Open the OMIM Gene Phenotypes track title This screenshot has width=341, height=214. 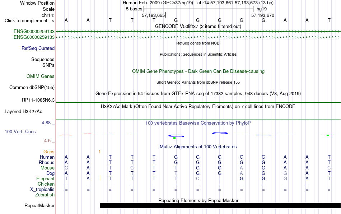[x=198, y=71]
